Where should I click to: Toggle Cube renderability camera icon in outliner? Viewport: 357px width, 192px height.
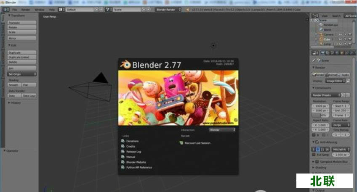click(350, 39)
